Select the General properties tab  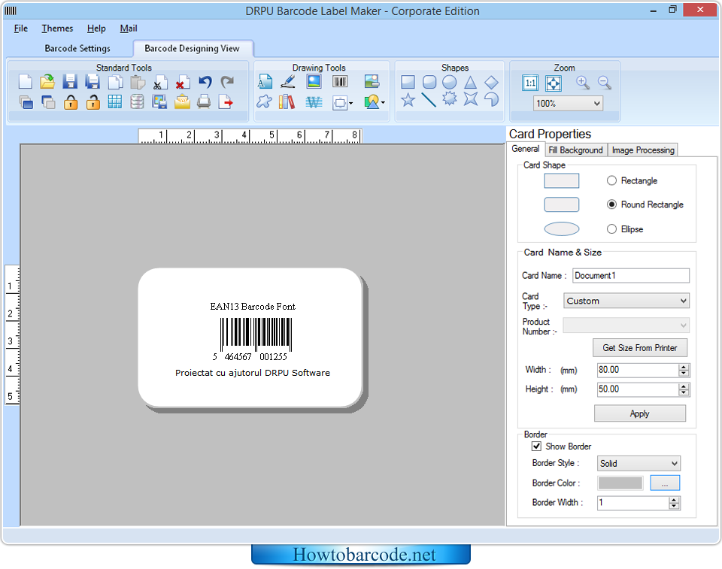(526, 149)
